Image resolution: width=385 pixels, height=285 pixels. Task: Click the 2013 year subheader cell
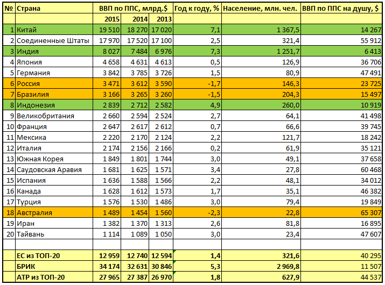[x=161, y=19]
